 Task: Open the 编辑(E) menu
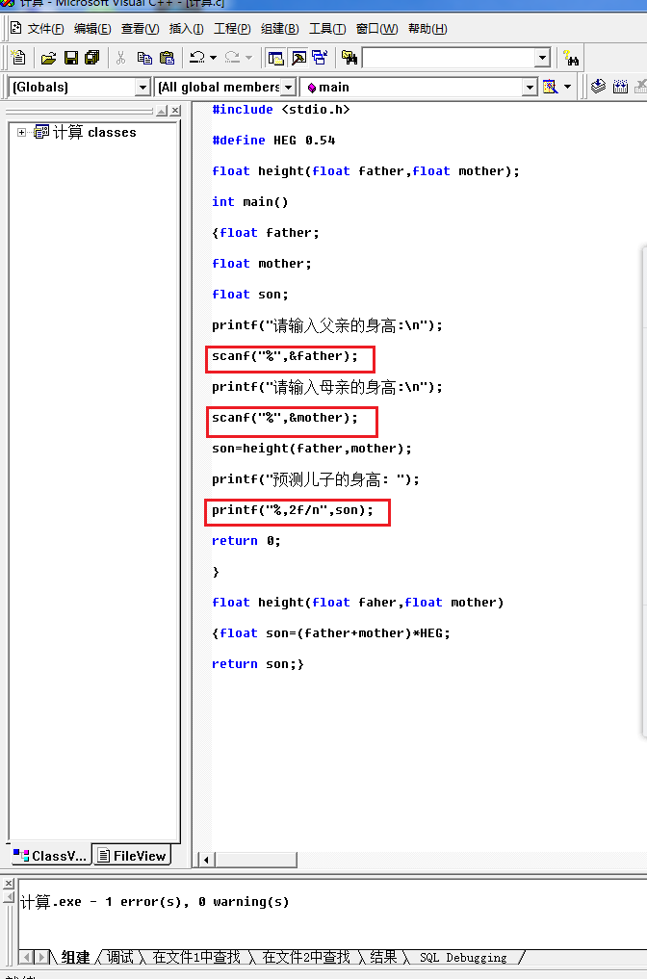click(x=92, y=29)
